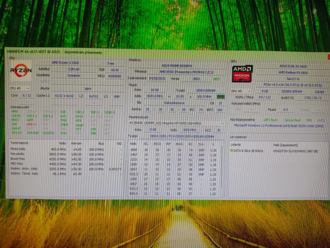Click the RDSEED feature flag
The height and width of the screenshot is (248, 330).
[48, 133]
